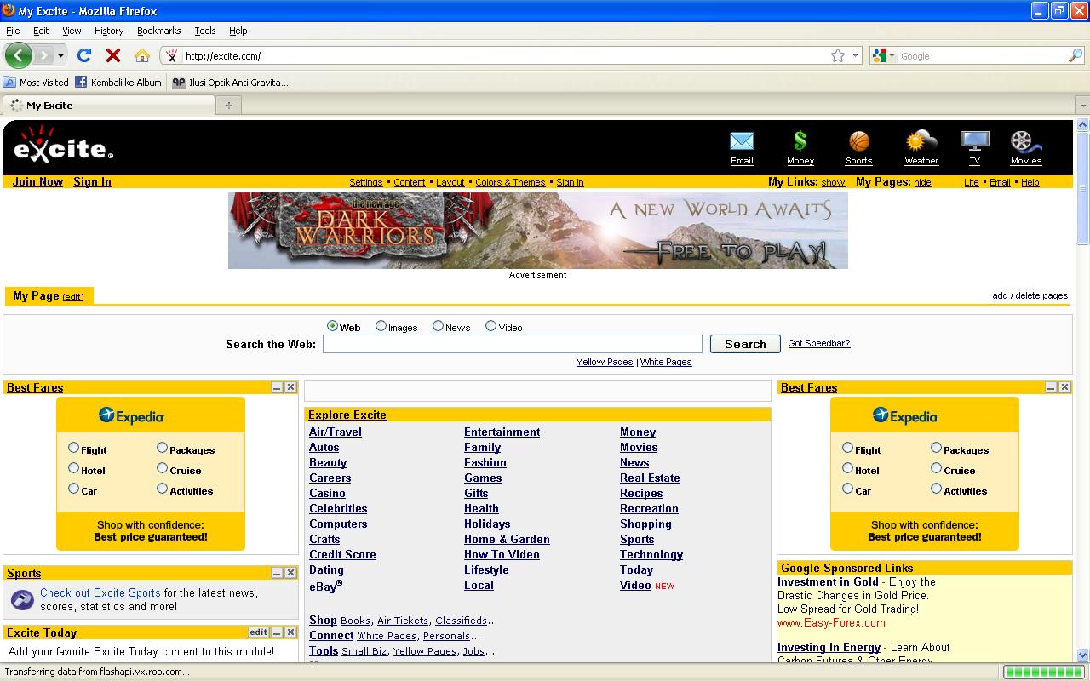Open the Join Now link
The width and height of the screenshot is (1090, 681).
pos(37,181)
